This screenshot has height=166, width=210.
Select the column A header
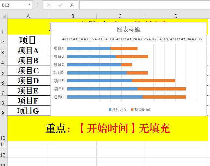coord(28,16)
